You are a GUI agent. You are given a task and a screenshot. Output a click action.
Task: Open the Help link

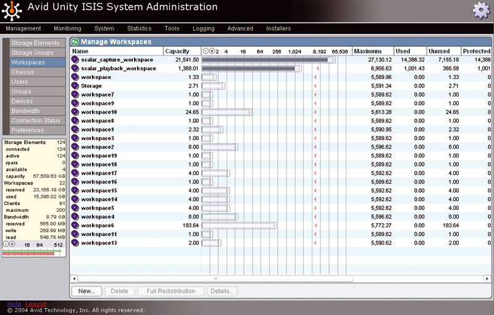pyautogui.click(x=14, y=304)
